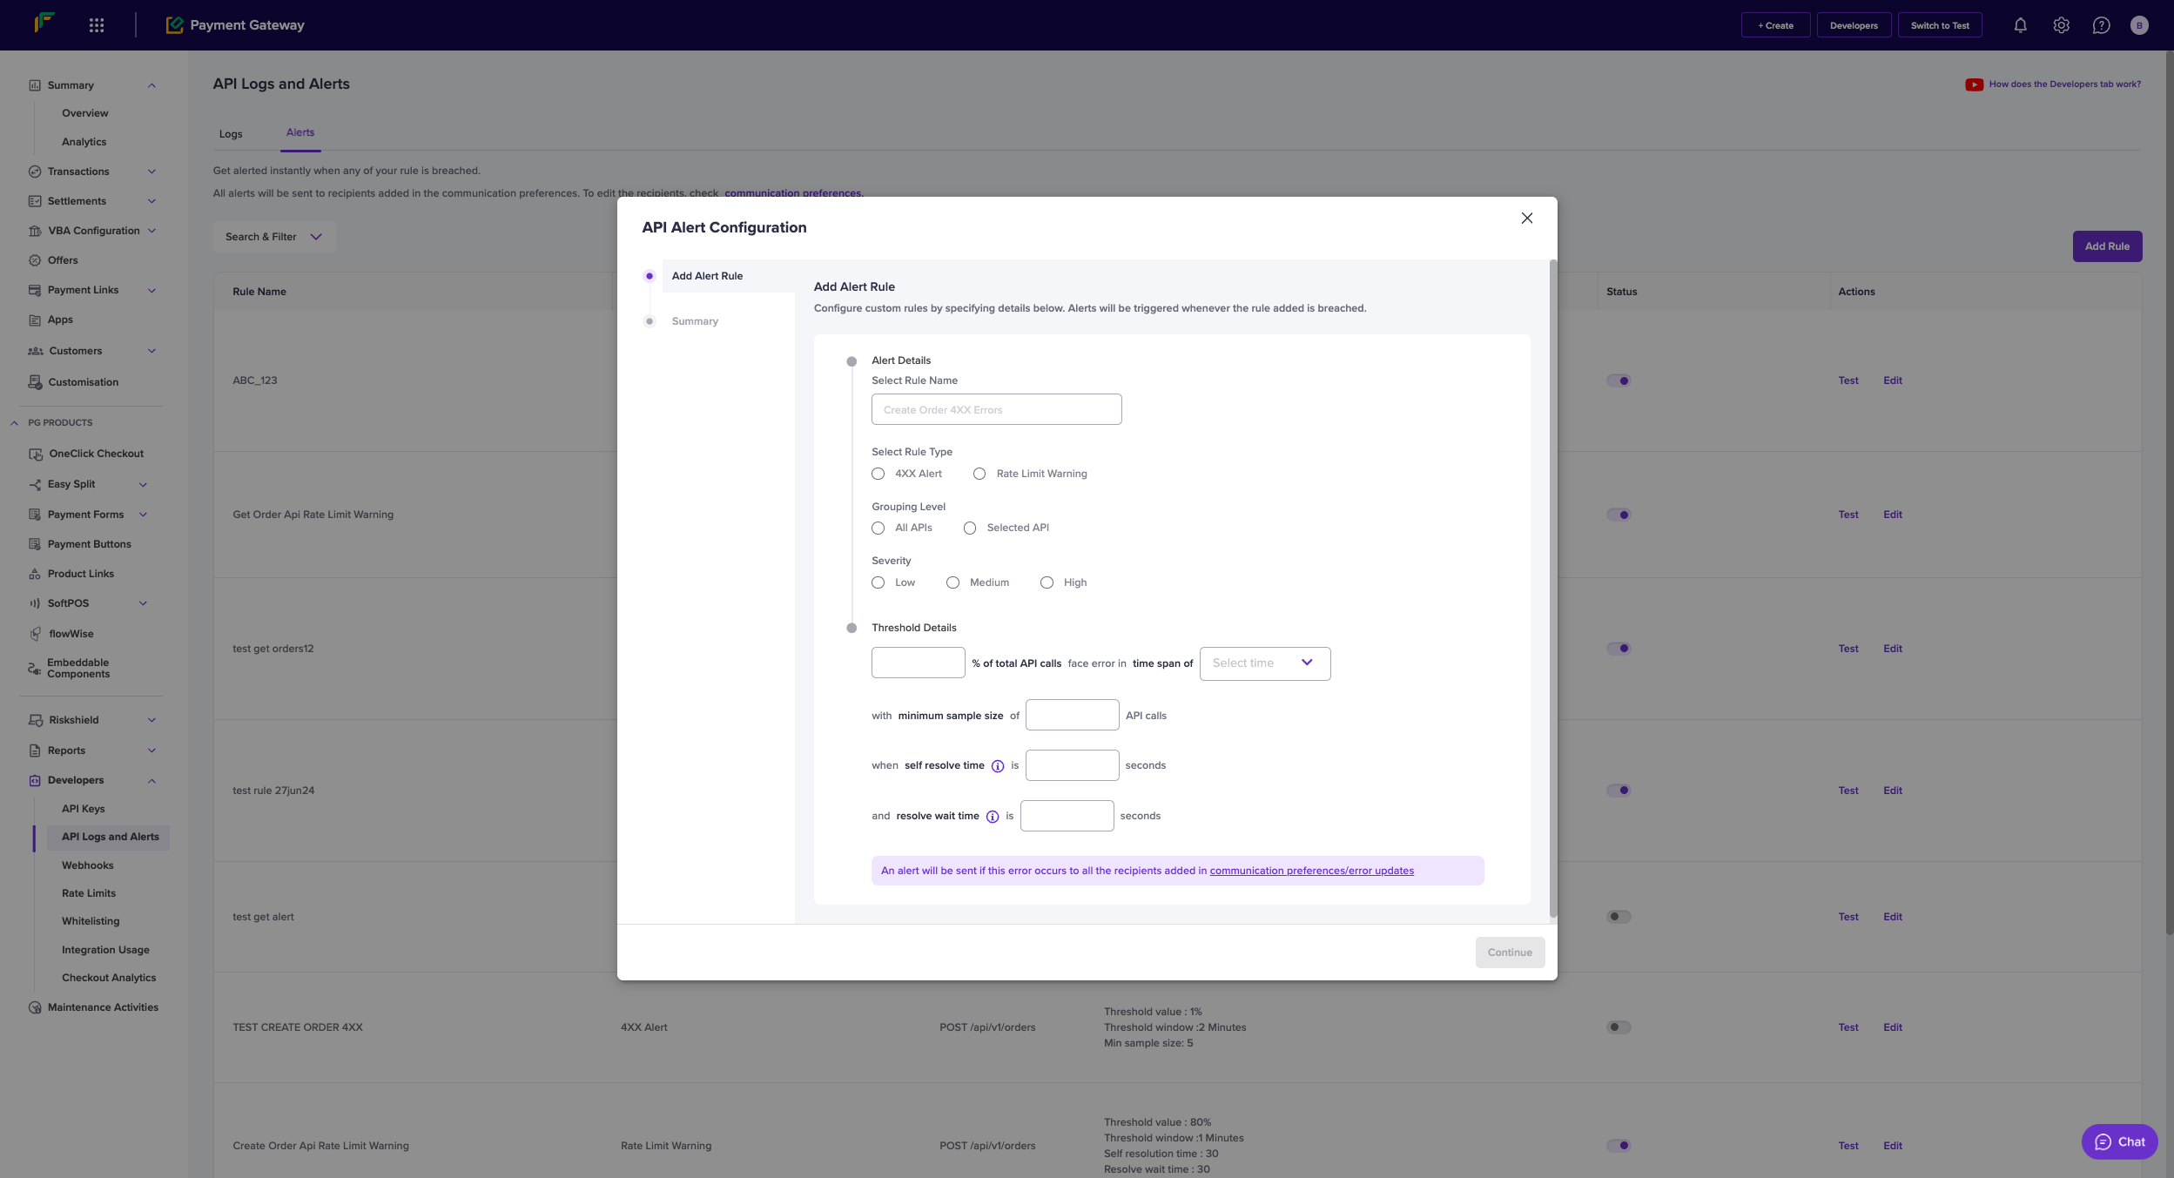Viewport: 2174px width, 1178px height.
Task: Open the Select time dropdown
Action: (x=1264, y=663)
